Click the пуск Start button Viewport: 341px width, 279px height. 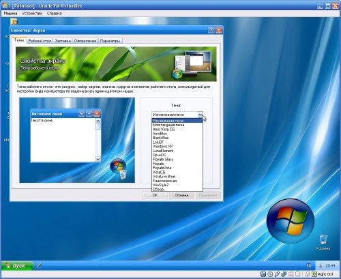17,265
